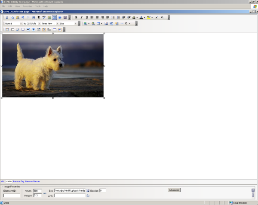Toggle Italic formatting
The width and height of the screenshot is (258, 205).
pos(81,18)
